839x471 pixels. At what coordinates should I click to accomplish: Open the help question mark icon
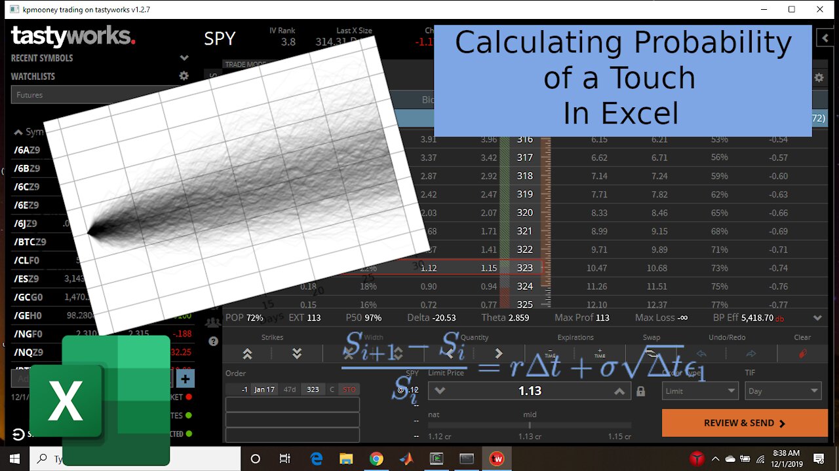213,341
